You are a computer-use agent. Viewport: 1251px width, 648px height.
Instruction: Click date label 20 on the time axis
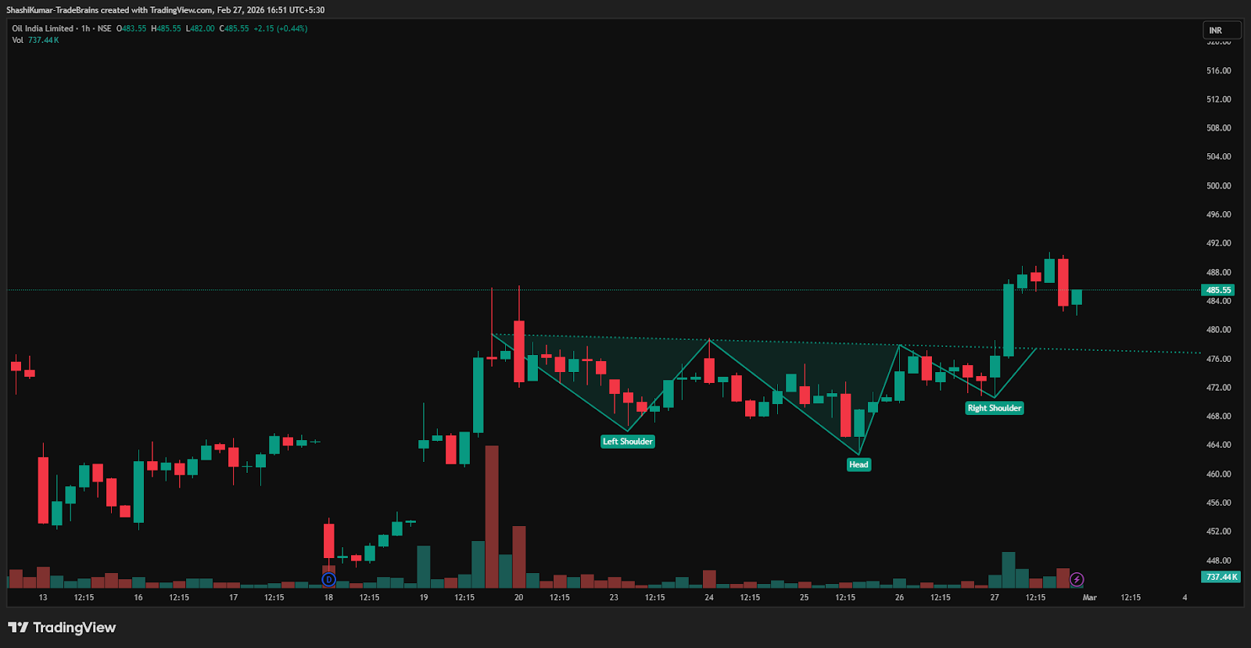click(518, 597)
